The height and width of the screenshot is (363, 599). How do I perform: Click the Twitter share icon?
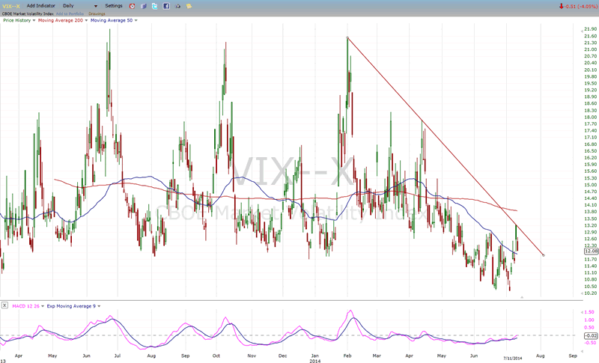pos(153,6)
